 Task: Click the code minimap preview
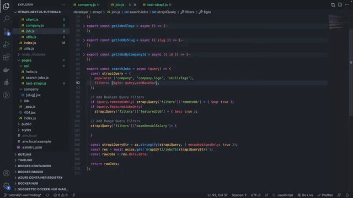[x=336, y=22]
